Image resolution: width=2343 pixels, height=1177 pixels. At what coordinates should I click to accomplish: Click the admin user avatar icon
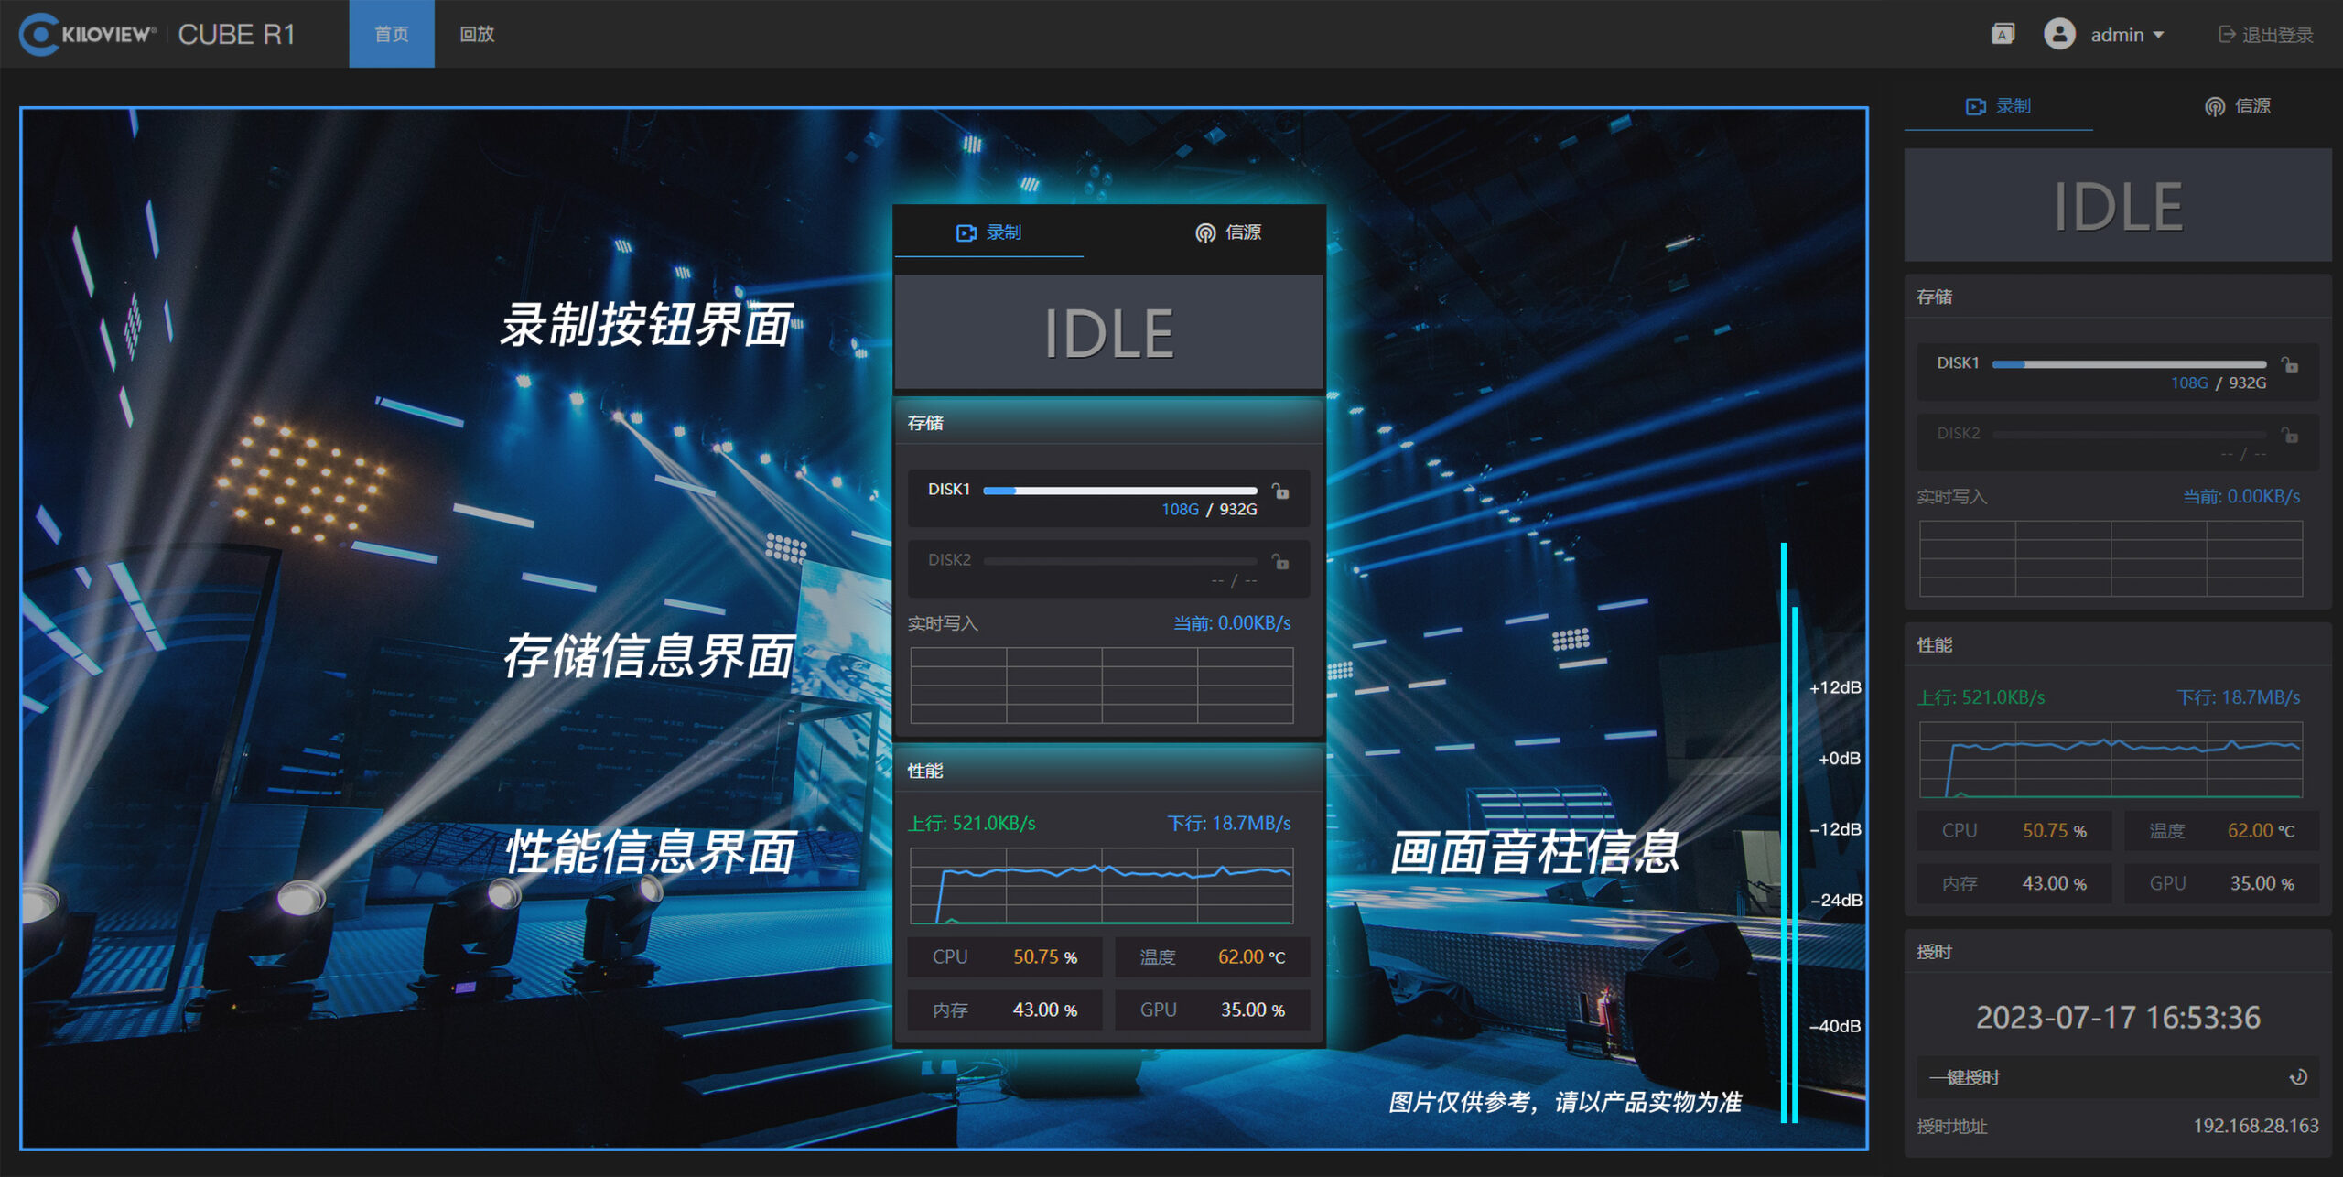(x=2059, y=35)
